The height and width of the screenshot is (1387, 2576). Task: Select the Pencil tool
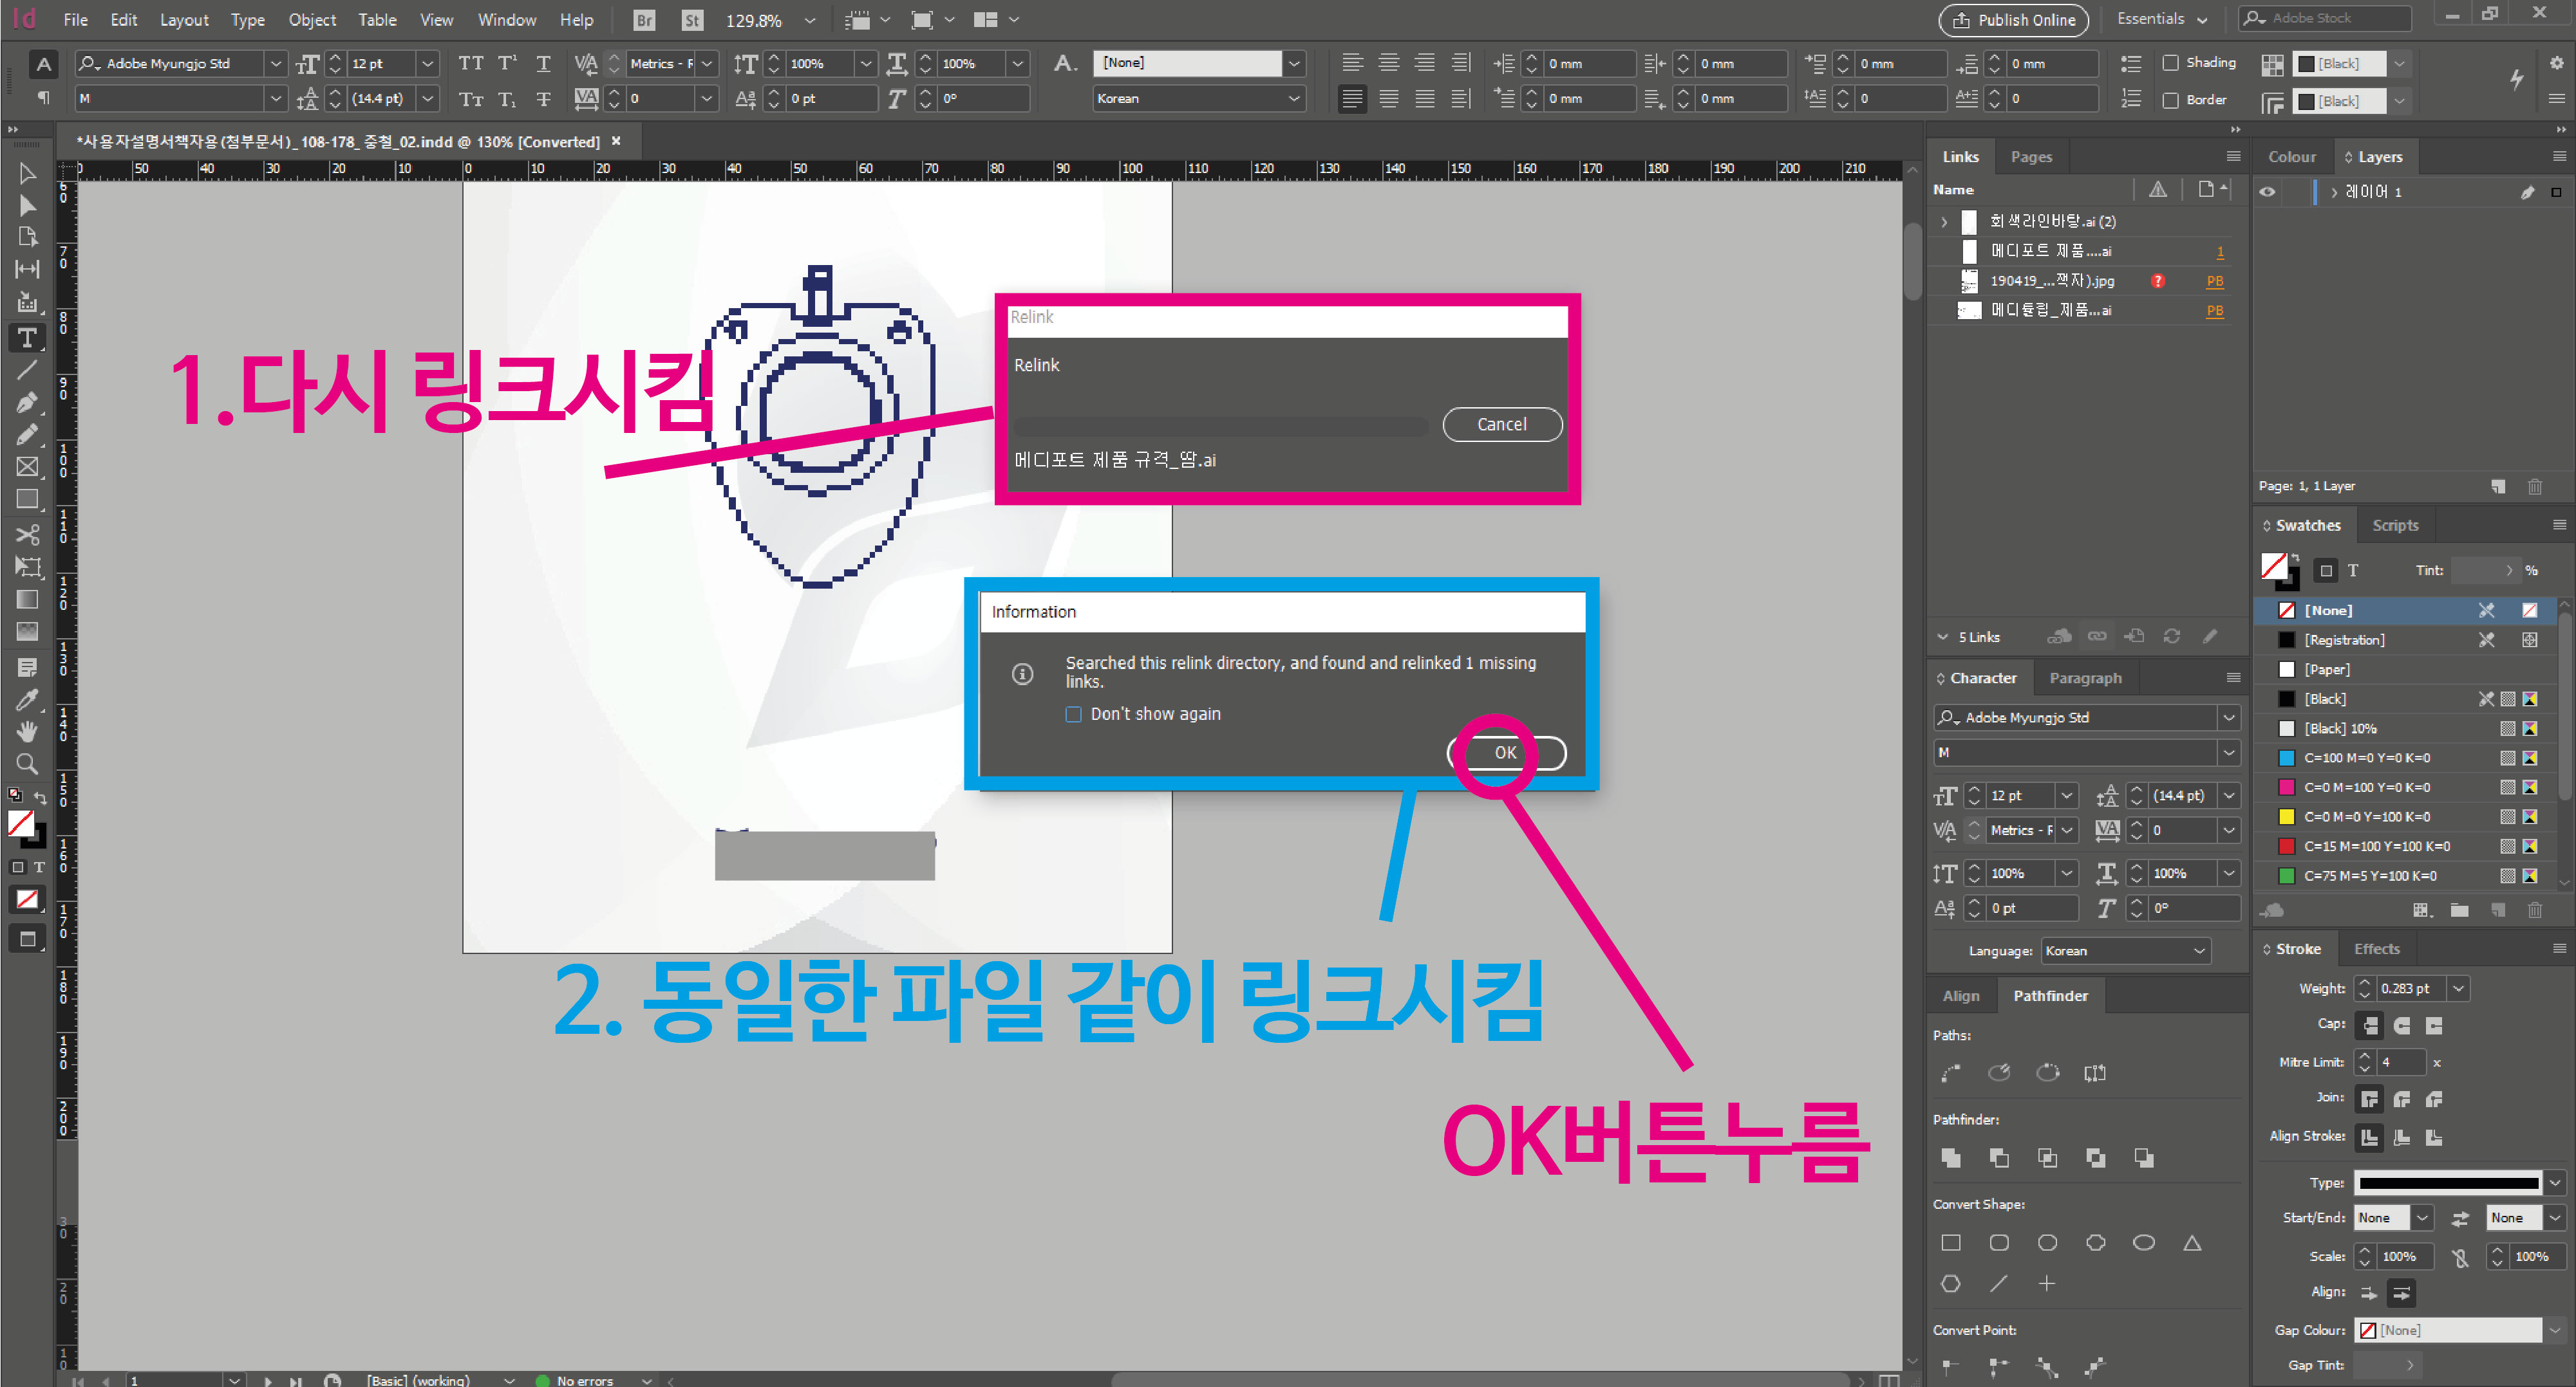point(27,435)
